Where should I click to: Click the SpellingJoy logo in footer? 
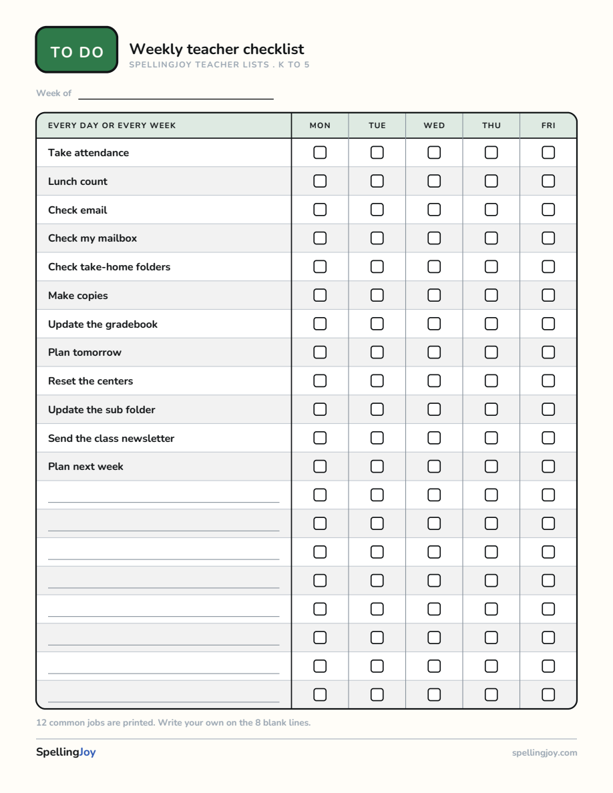pos(65,752)
